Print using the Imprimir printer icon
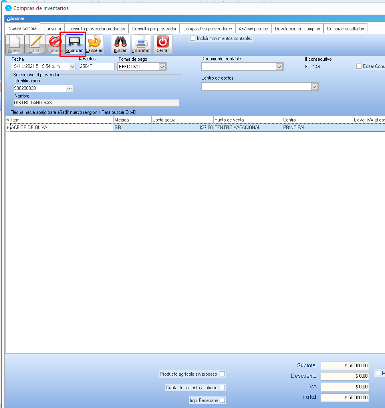 (141, 42)
